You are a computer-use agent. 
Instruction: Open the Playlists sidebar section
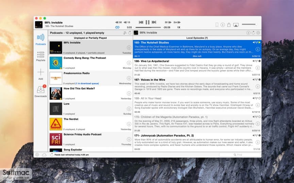click(x=41, y=56)
